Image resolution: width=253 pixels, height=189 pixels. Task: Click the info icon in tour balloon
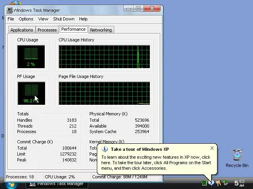coord(105,149)
